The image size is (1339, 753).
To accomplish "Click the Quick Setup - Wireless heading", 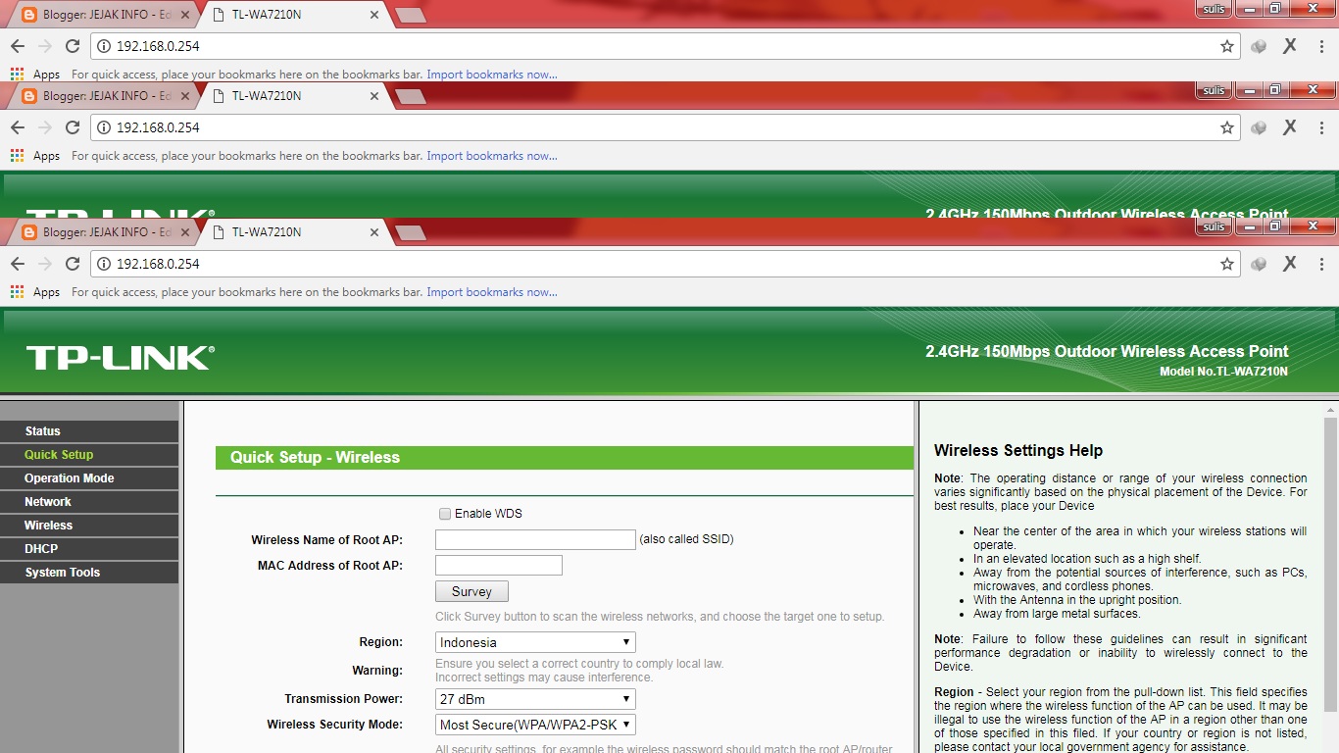I will coord(315,458).
